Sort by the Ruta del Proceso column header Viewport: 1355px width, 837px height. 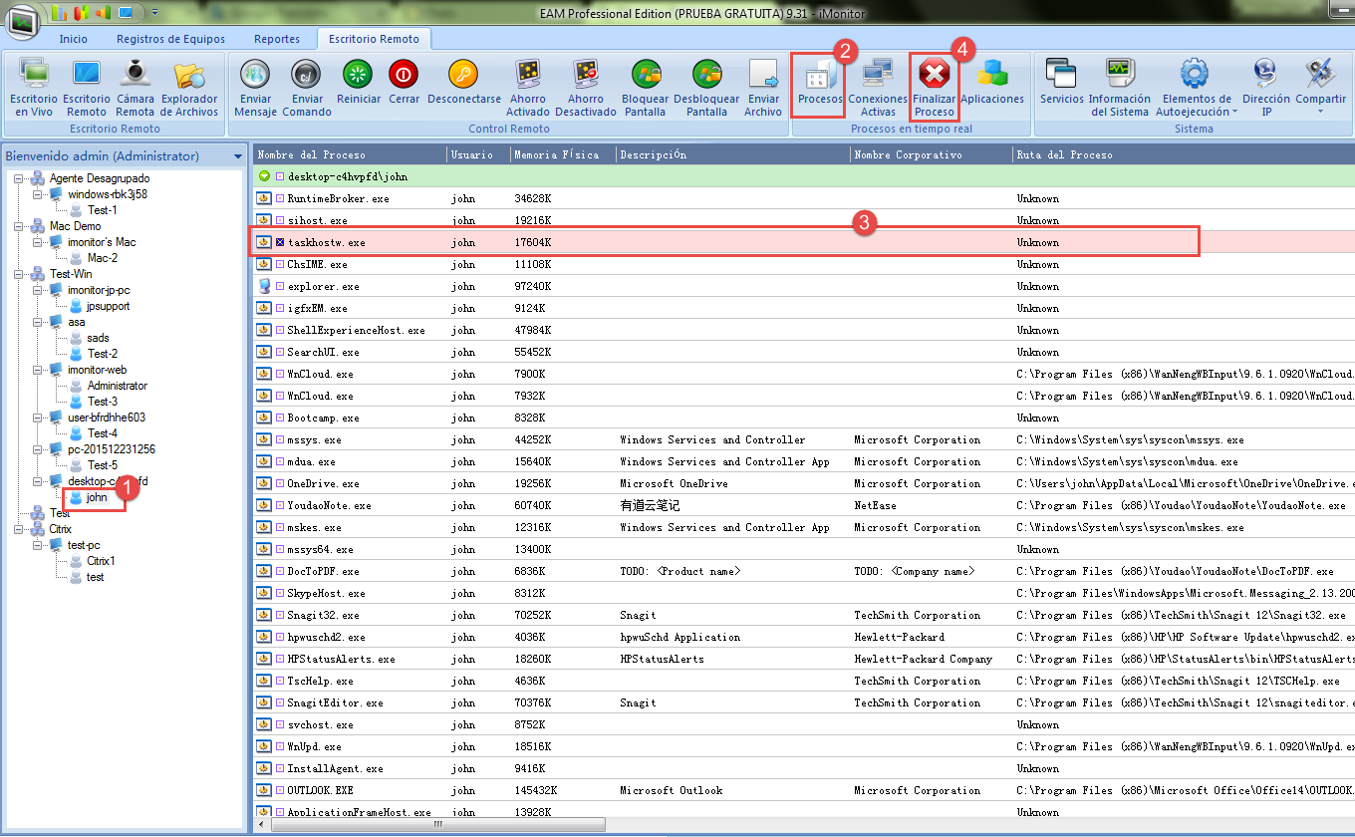(1184, 154)
